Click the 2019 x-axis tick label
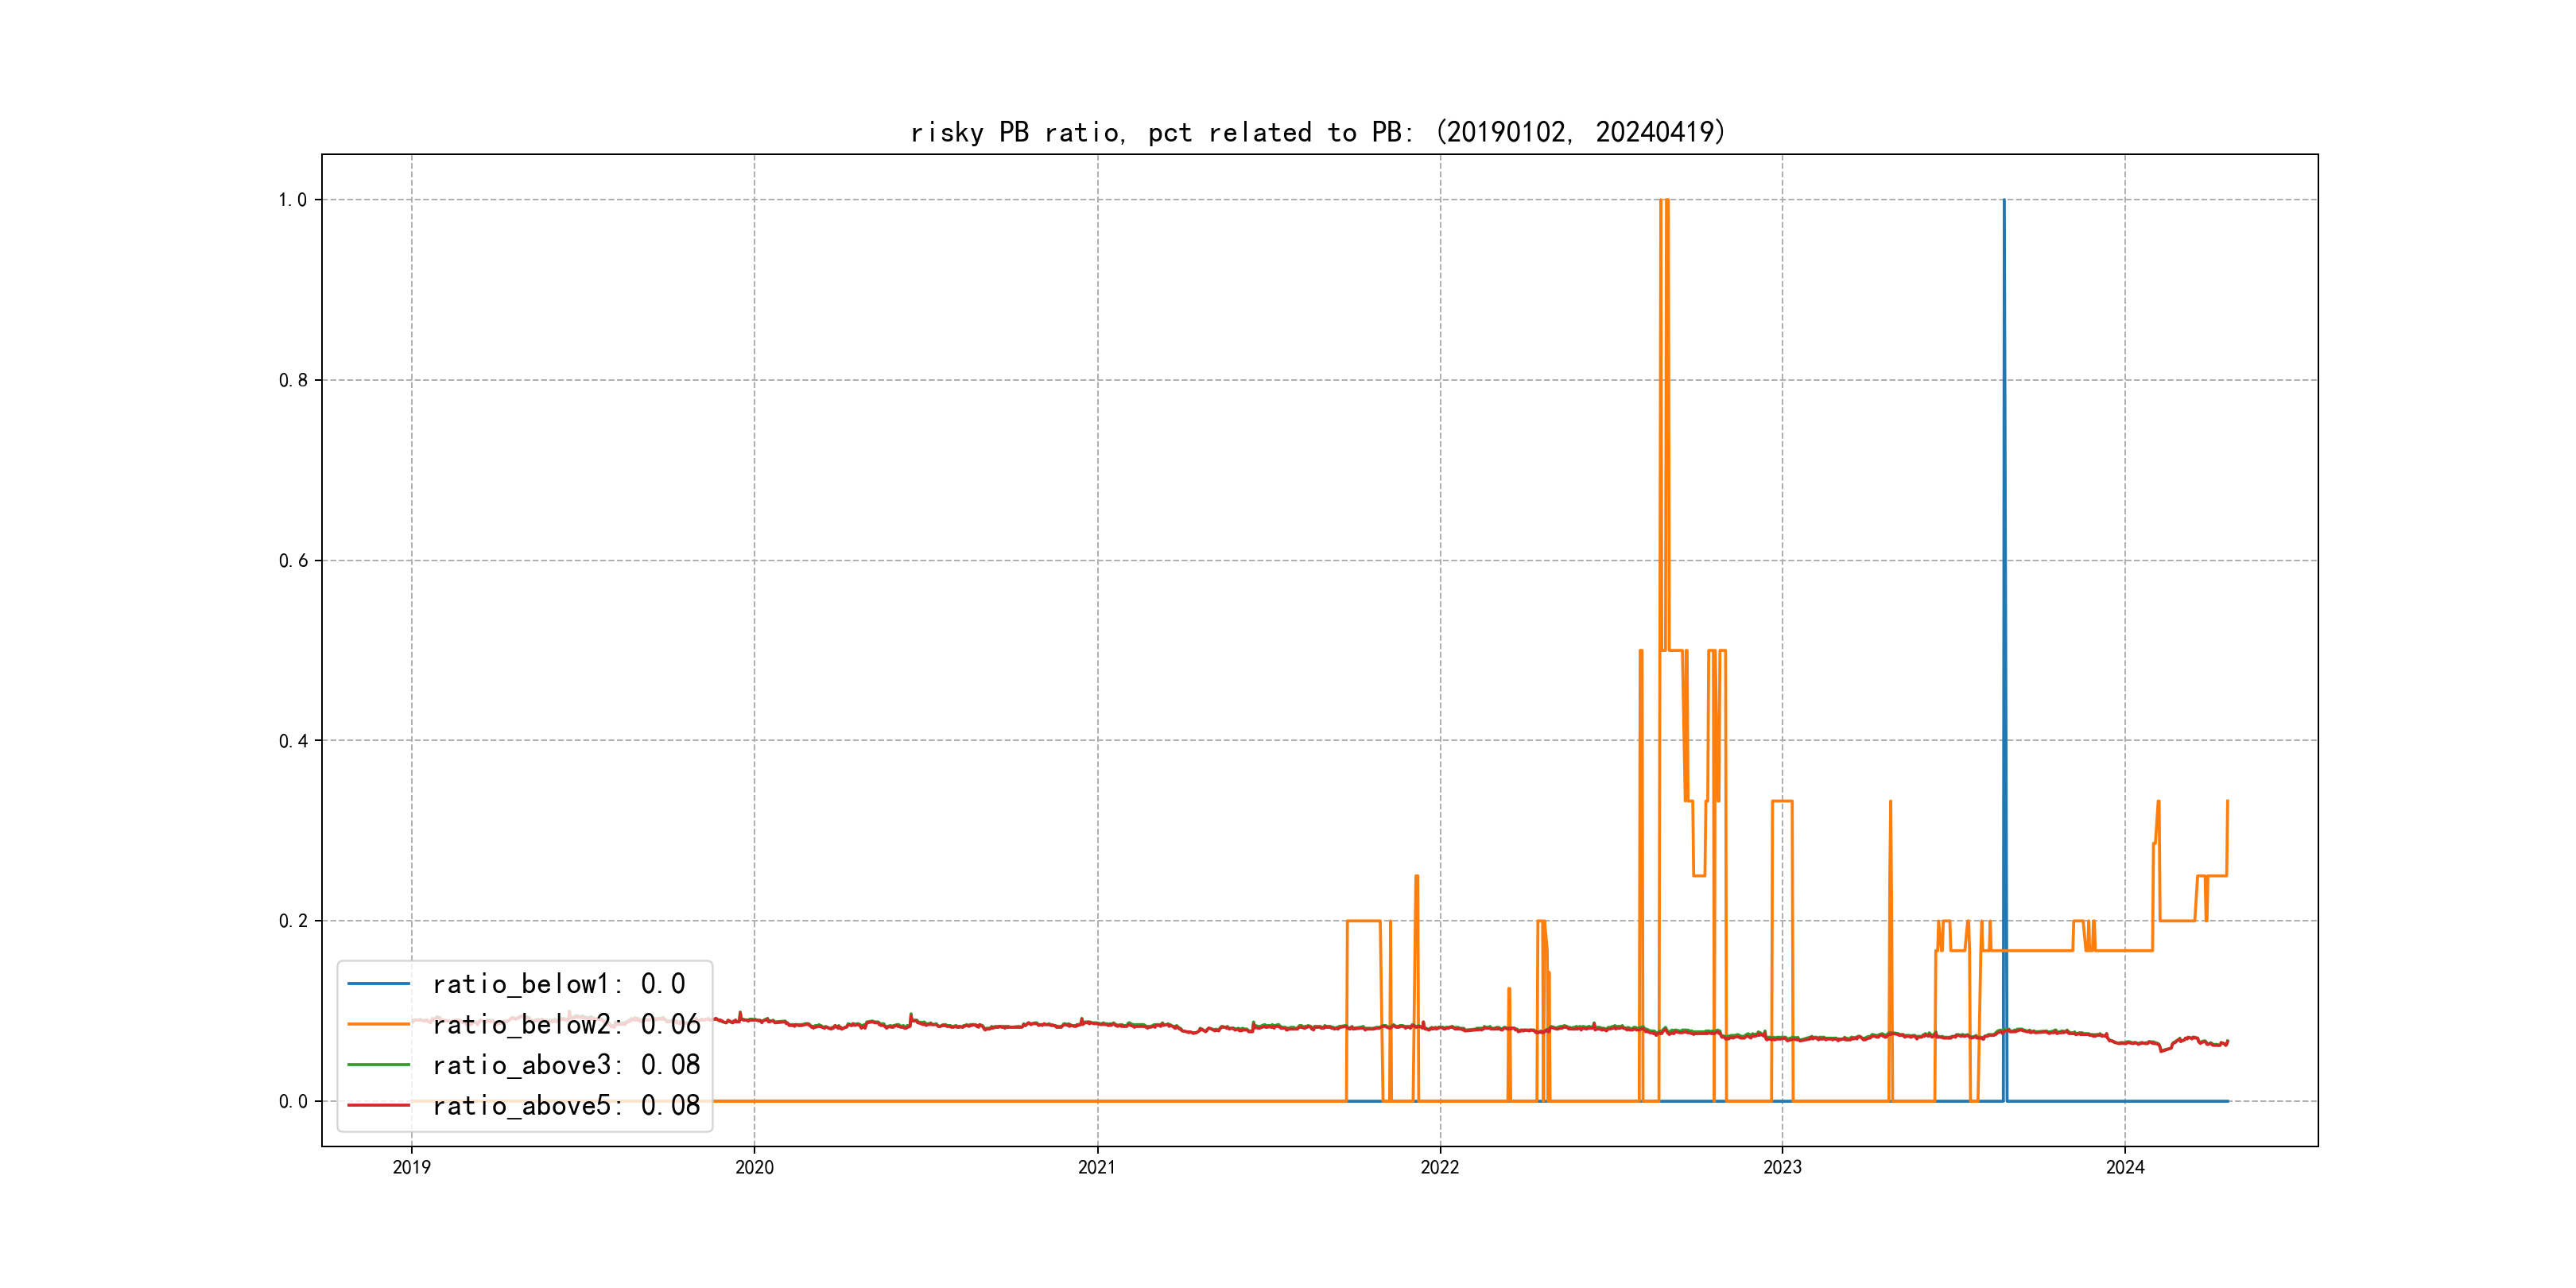The height and width of the screenshot is (1288, 2576). (411, 1167)
